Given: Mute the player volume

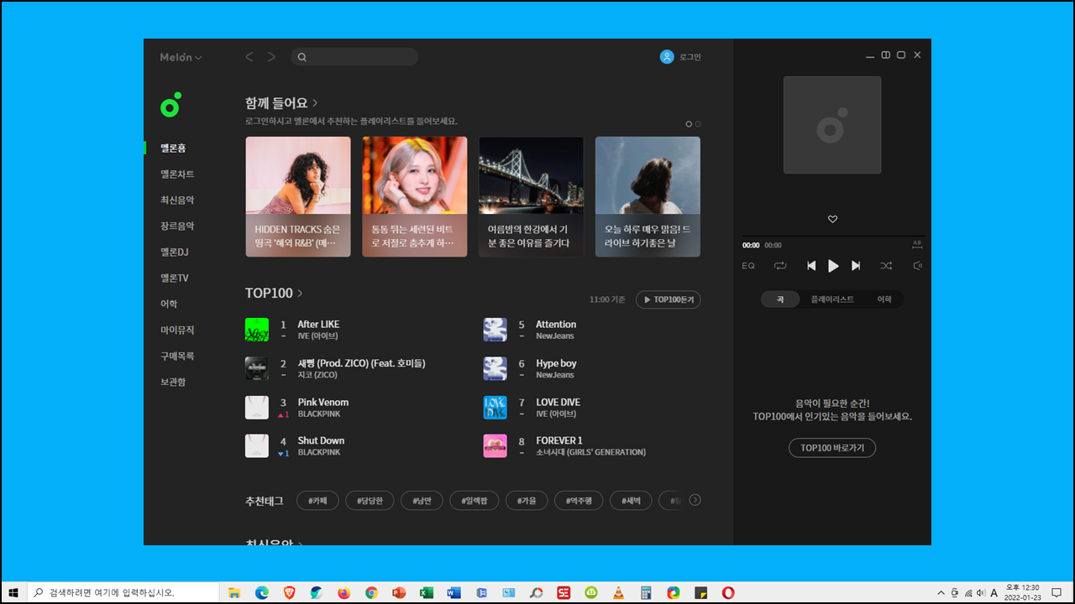Looking at the screenshot, I should tap(918, 266).
